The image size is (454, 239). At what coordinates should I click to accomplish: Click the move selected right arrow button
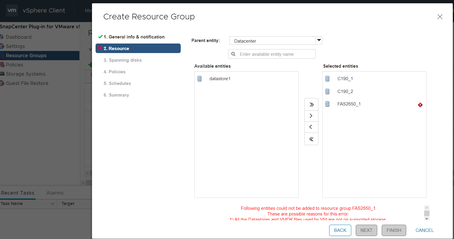tap(311, 116)
